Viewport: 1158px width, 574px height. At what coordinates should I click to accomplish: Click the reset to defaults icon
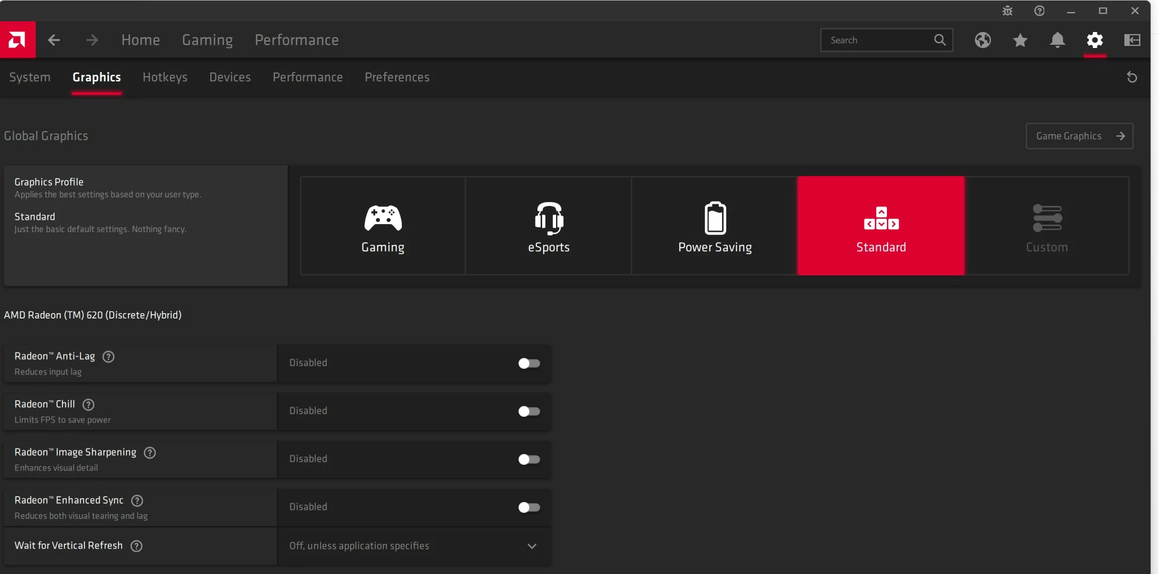point(1132,77)
